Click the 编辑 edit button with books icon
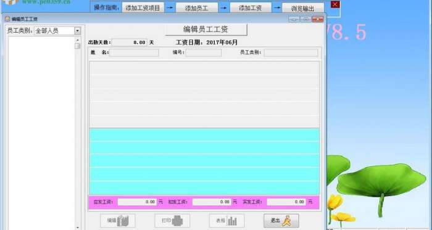This screenshot has height=230, width=432. point(118,221)
